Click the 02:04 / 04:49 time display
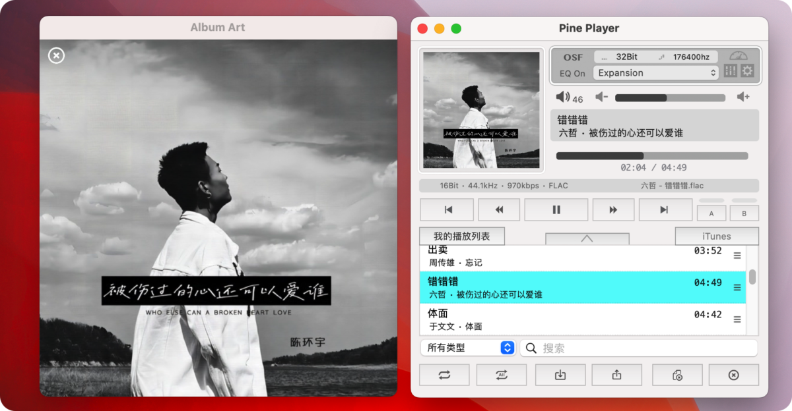Image resolution: width=792 pixels, height=411 pixels. pyautogui.click(x=653, y=167)
